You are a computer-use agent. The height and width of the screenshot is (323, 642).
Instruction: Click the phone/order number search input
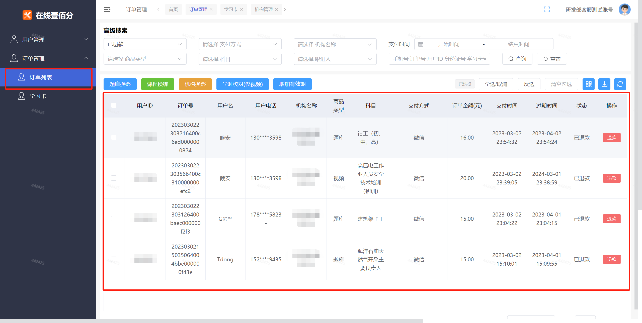(439, 59)
